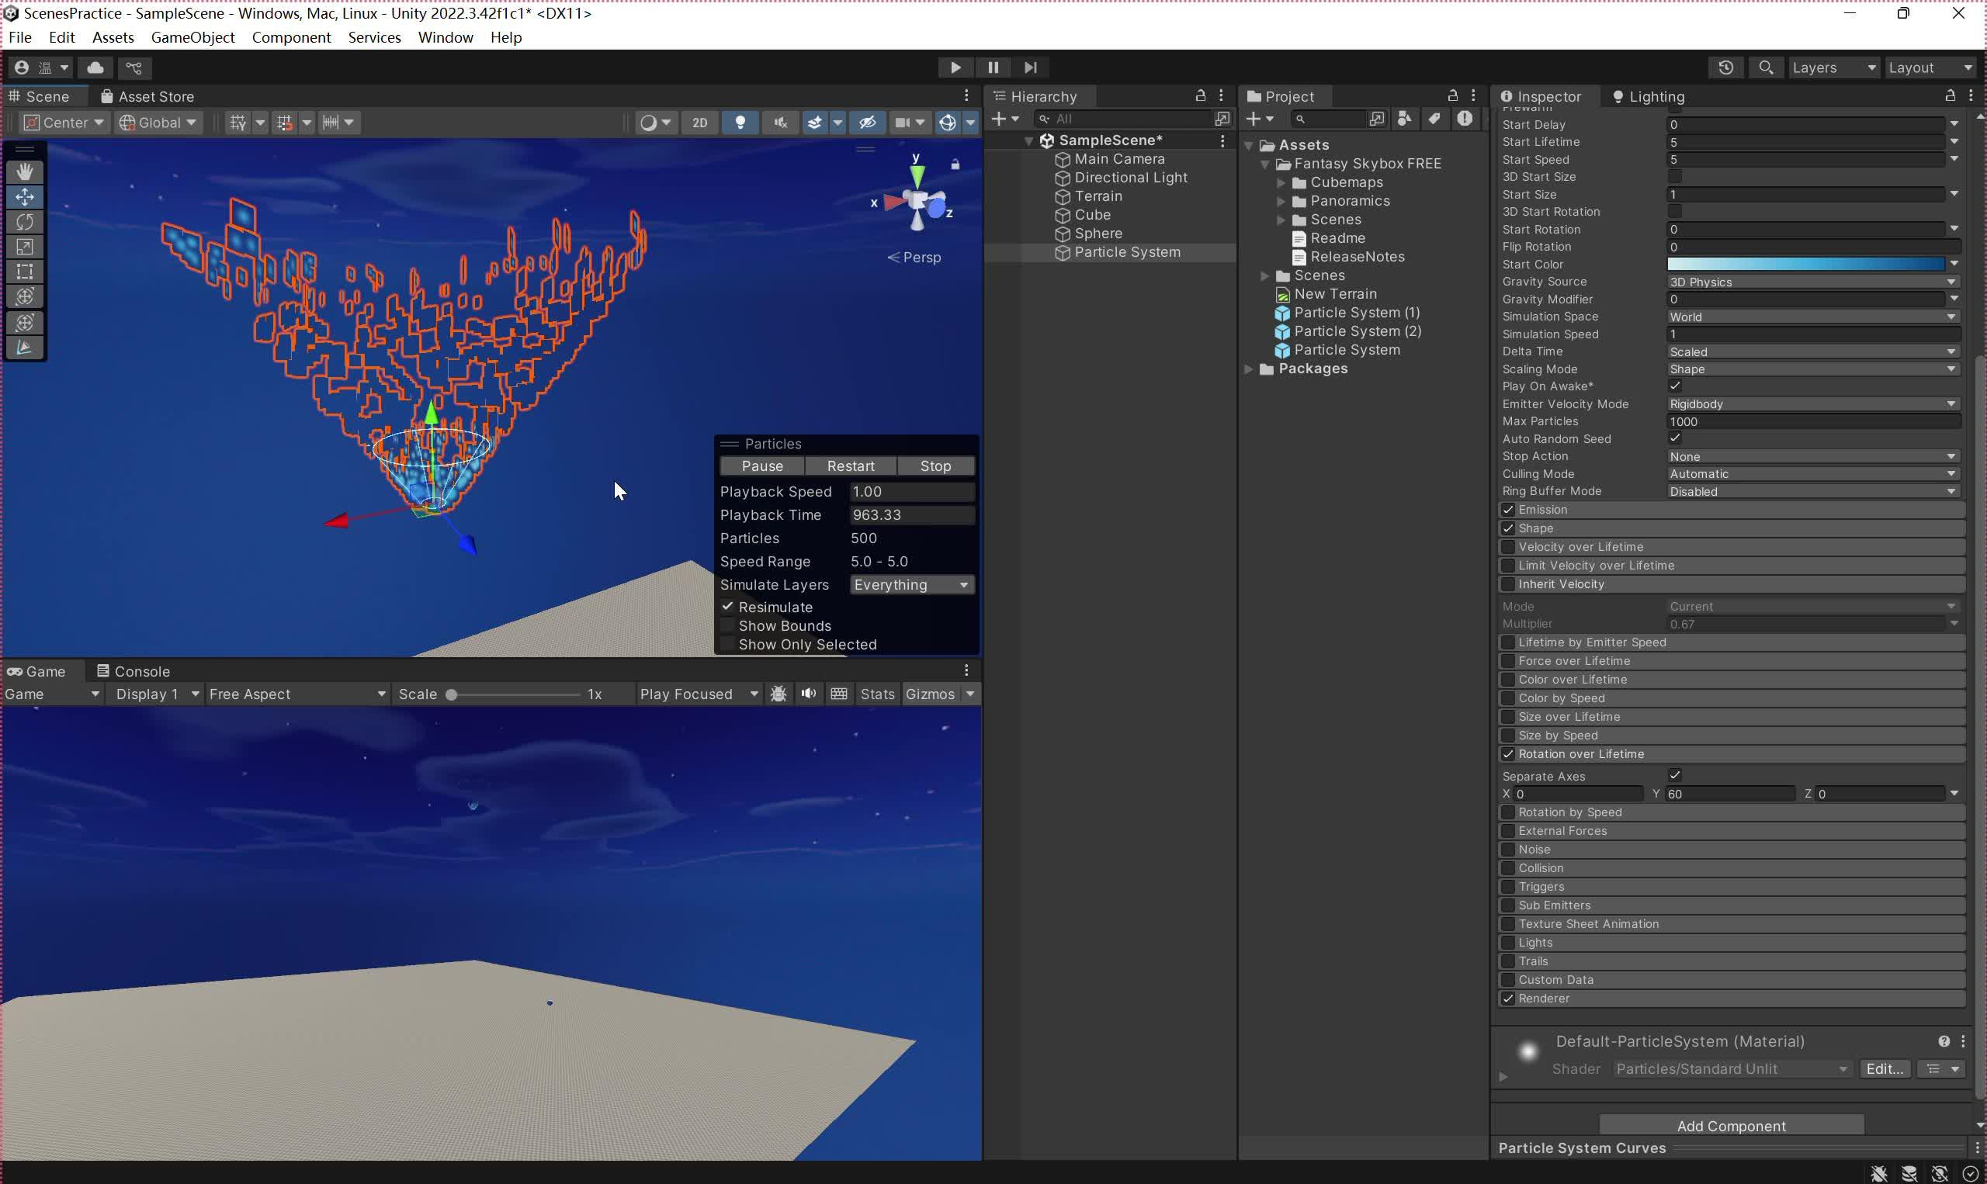
Task: Select the Scale tool
Action: (x=25, y=247)
